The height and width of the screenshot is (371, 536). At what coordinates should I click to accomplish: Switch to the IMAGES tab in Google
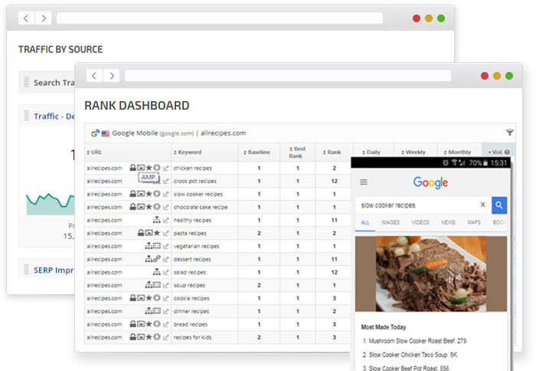(391, 223)
